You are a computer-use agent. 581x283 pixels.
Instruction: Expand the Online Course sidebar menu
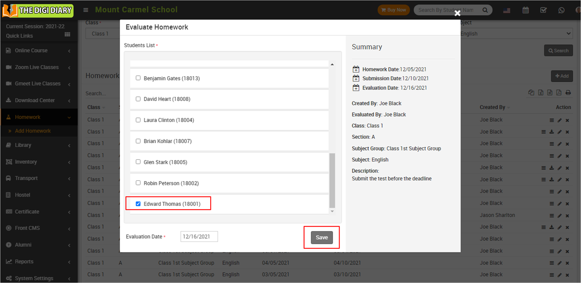coord(39,51)
